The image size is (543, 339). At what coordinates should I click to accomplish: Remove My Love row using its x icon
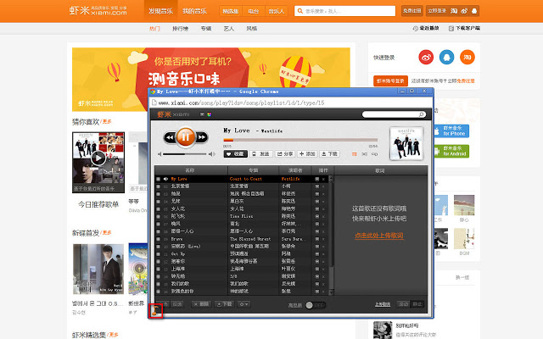323,179
